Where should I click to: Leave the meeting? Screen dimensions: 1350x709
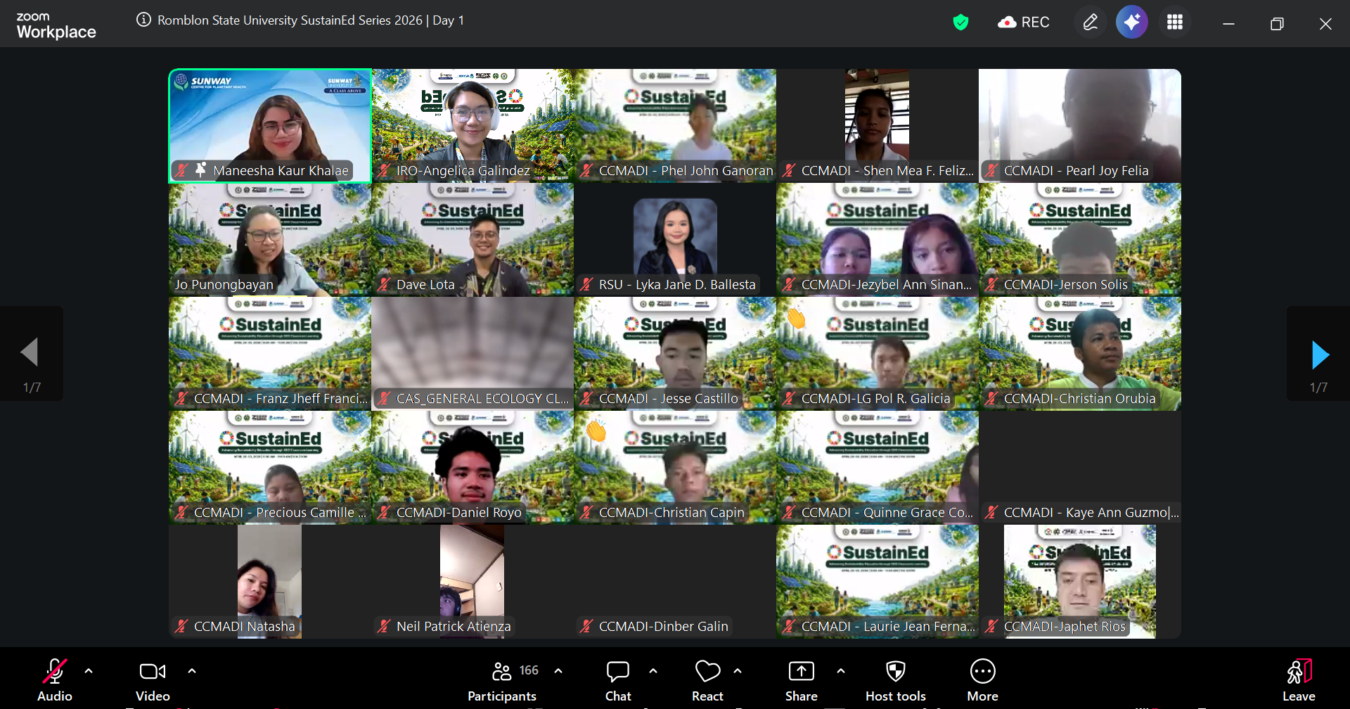[x=1299, y=679]
